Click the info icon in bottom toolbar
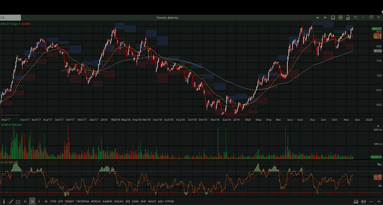 click(3, 201)
